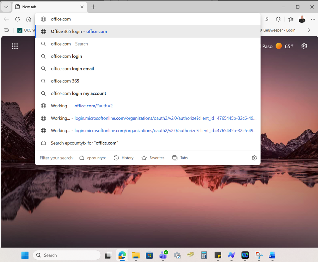Open the first login.microsoftonline.com history entry

click(148, 118)
